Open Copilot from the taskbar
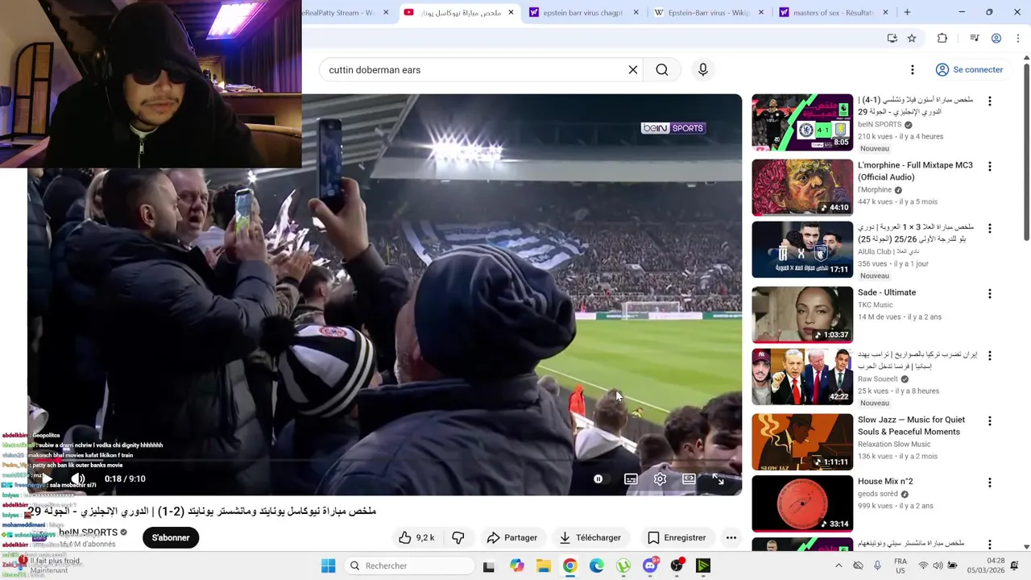1031x580 pixels. [516, 565]
